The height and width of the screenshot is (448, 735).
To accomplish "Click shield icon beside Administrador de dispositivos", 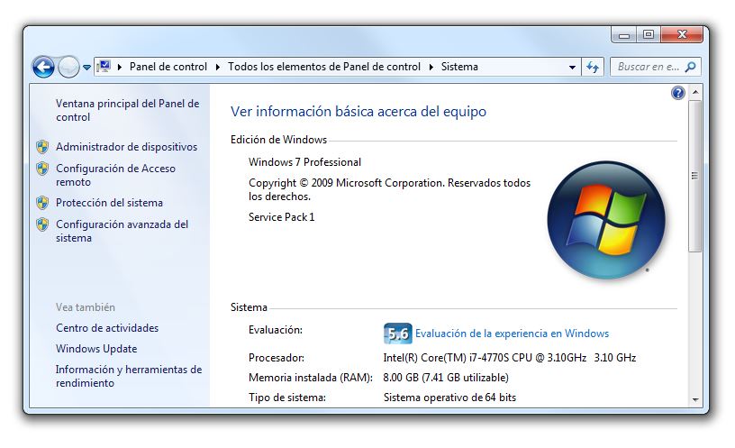I will pyautogui.click(x=42, y=147).
